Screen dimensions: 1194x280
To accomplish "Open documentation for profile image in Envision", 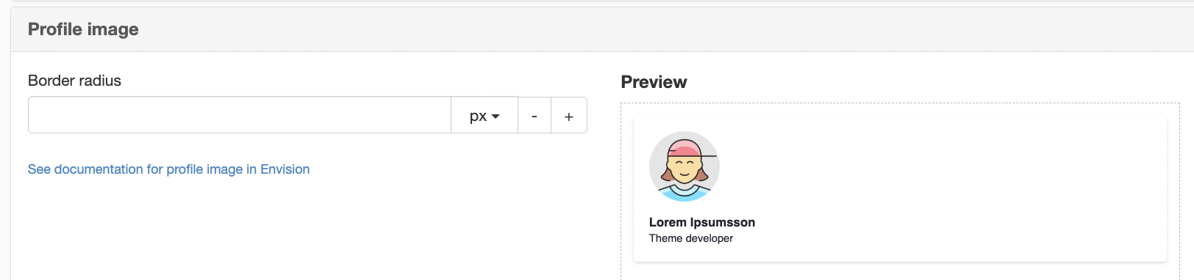I will click(x=168, y=169).
